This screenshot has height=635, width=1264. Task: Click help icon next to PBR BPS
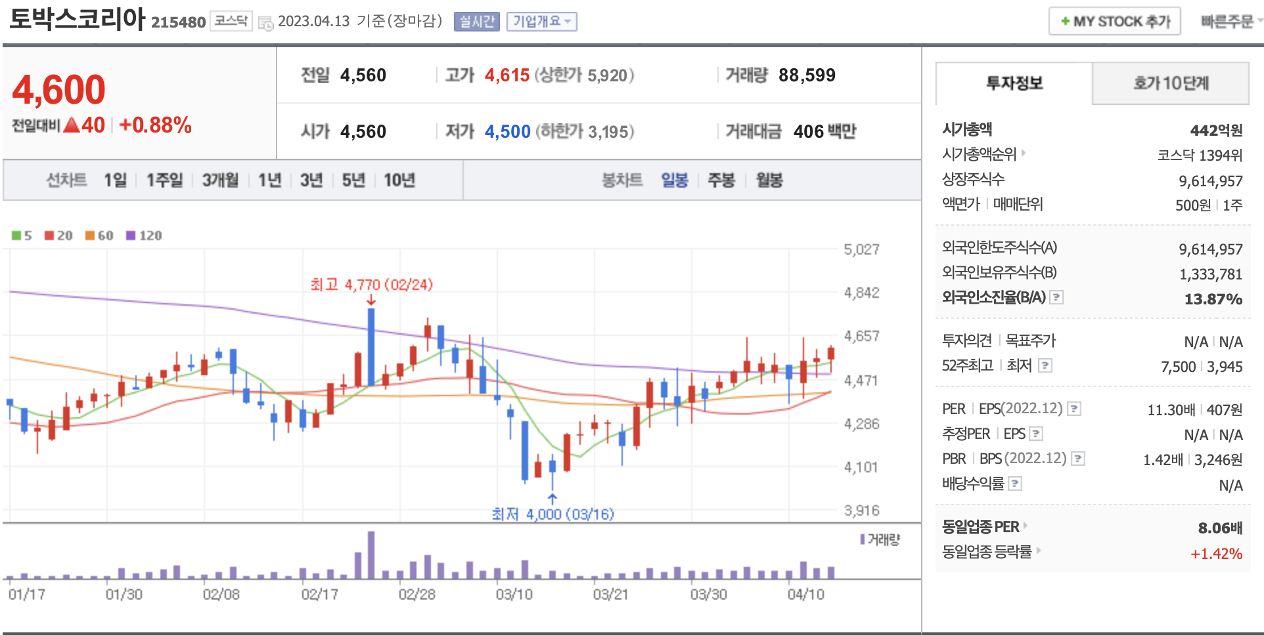pyautogui.click(x=1078, y=459)
